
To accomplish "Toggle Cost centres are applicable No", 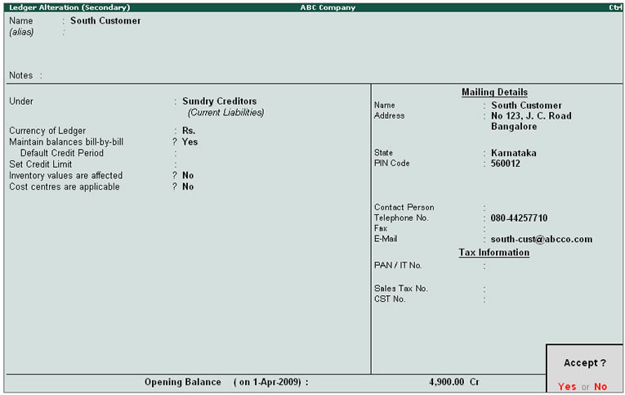I will tap(188, 186).
